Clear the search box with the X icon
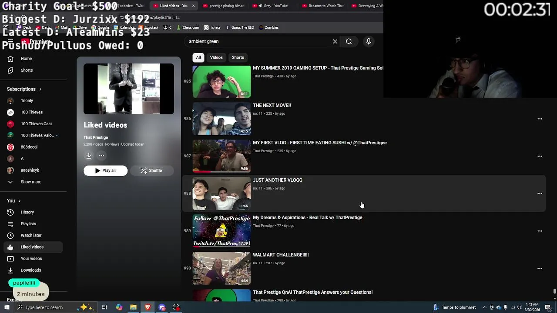The height and width of the screenshot is (313, 557). [335, 41]
